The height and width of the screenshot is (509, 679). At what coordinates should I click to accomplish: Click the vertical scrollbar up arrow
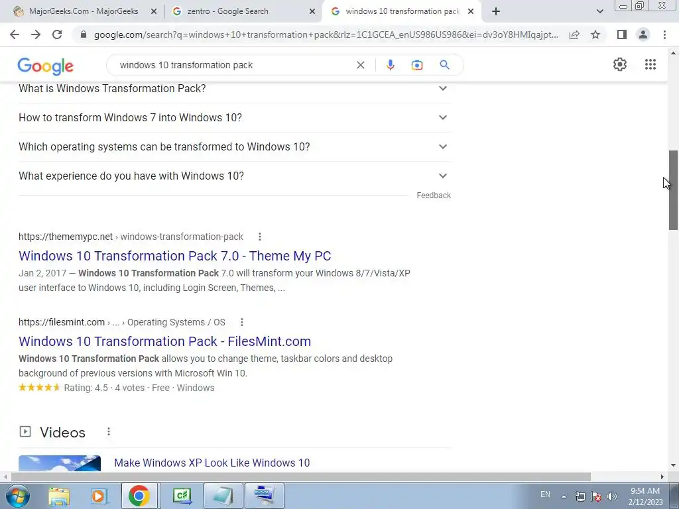[673, 53]
